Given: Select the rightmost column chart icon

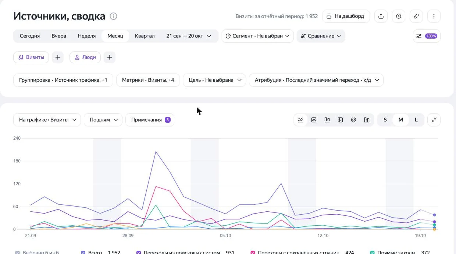Looking at the screenshot, I should 367,120.
